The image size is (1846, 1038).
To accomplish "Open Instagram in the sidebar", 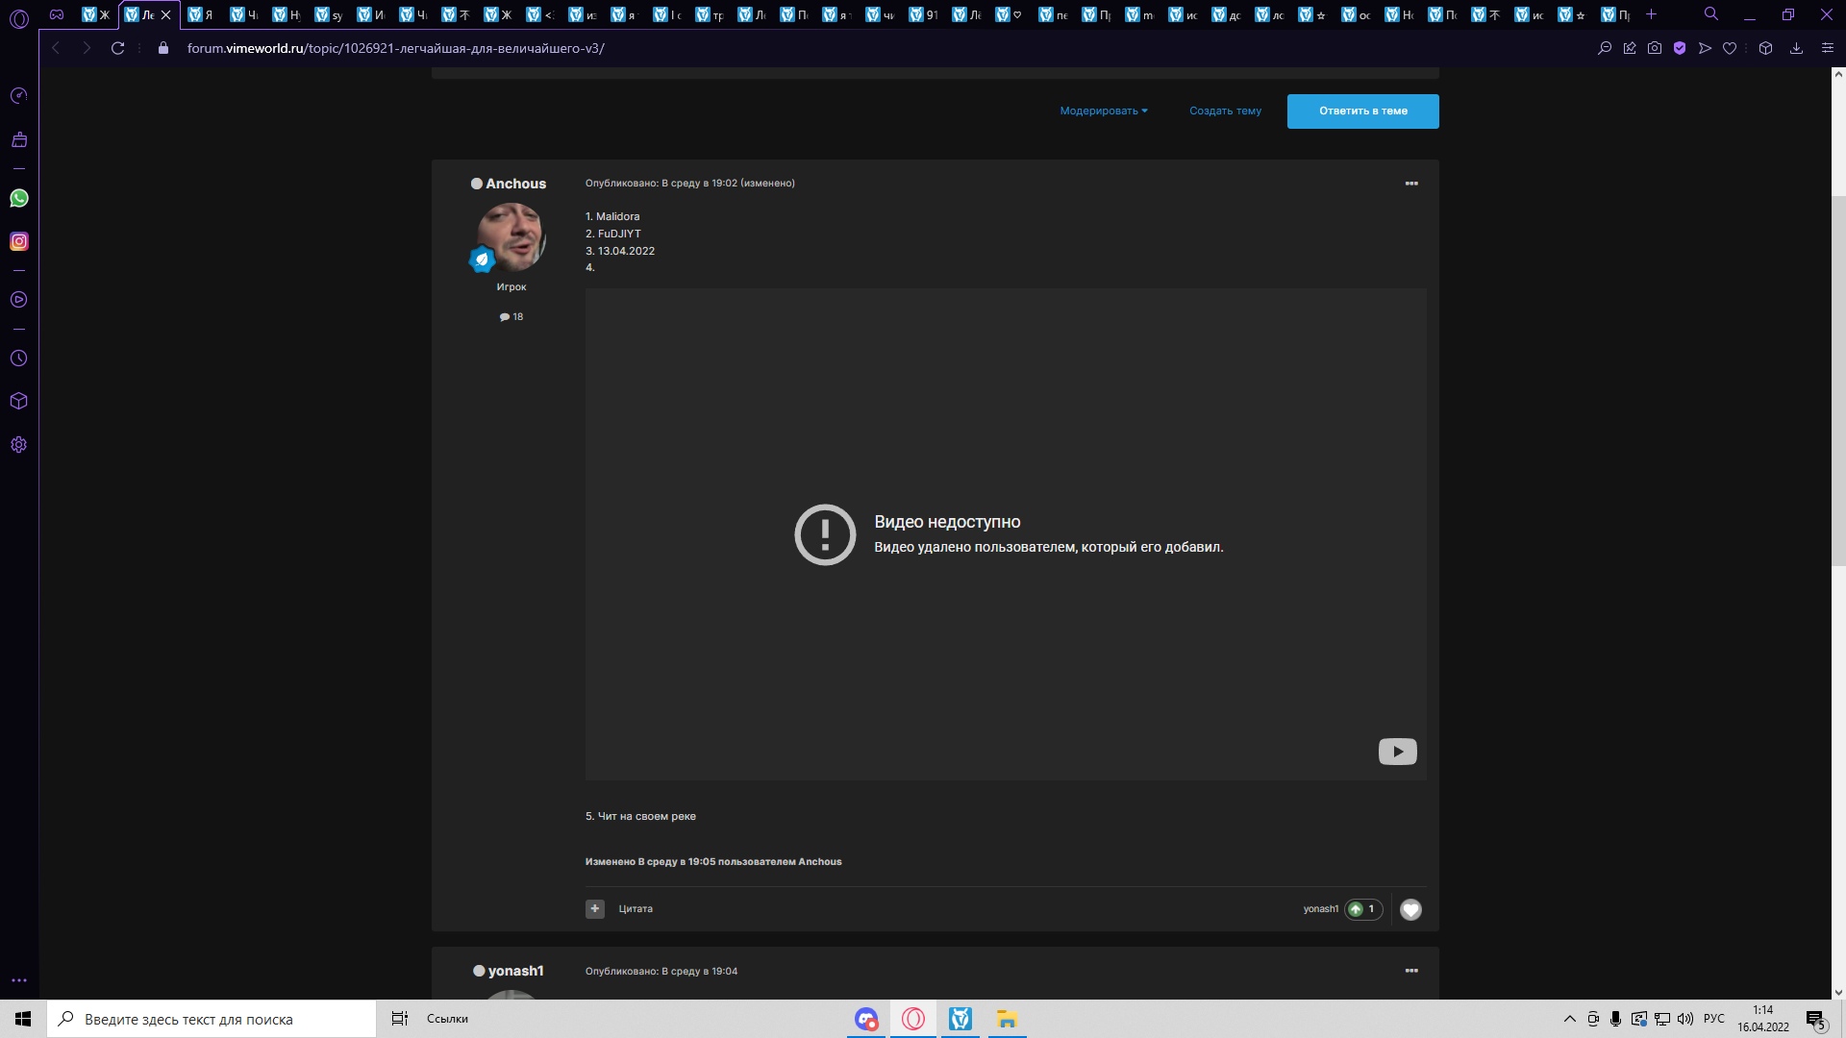I will (19, 241).
